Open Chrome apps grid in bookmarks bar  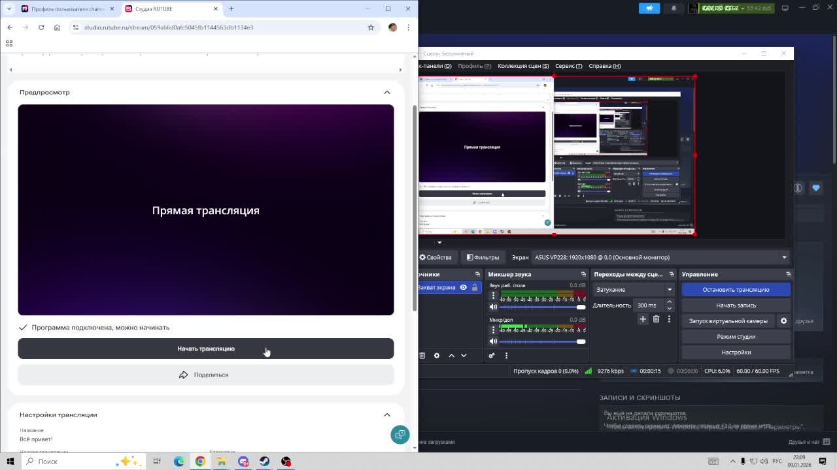[9, 43]
